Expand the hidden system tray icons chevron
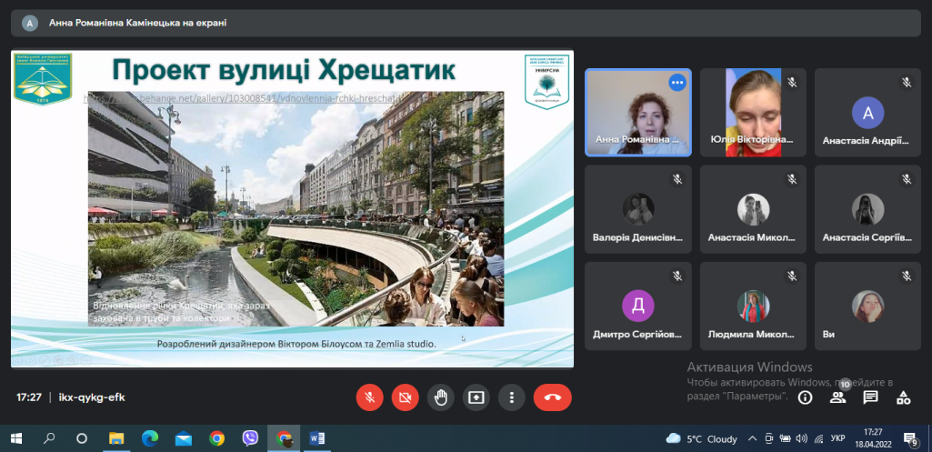 pos(753,439)
